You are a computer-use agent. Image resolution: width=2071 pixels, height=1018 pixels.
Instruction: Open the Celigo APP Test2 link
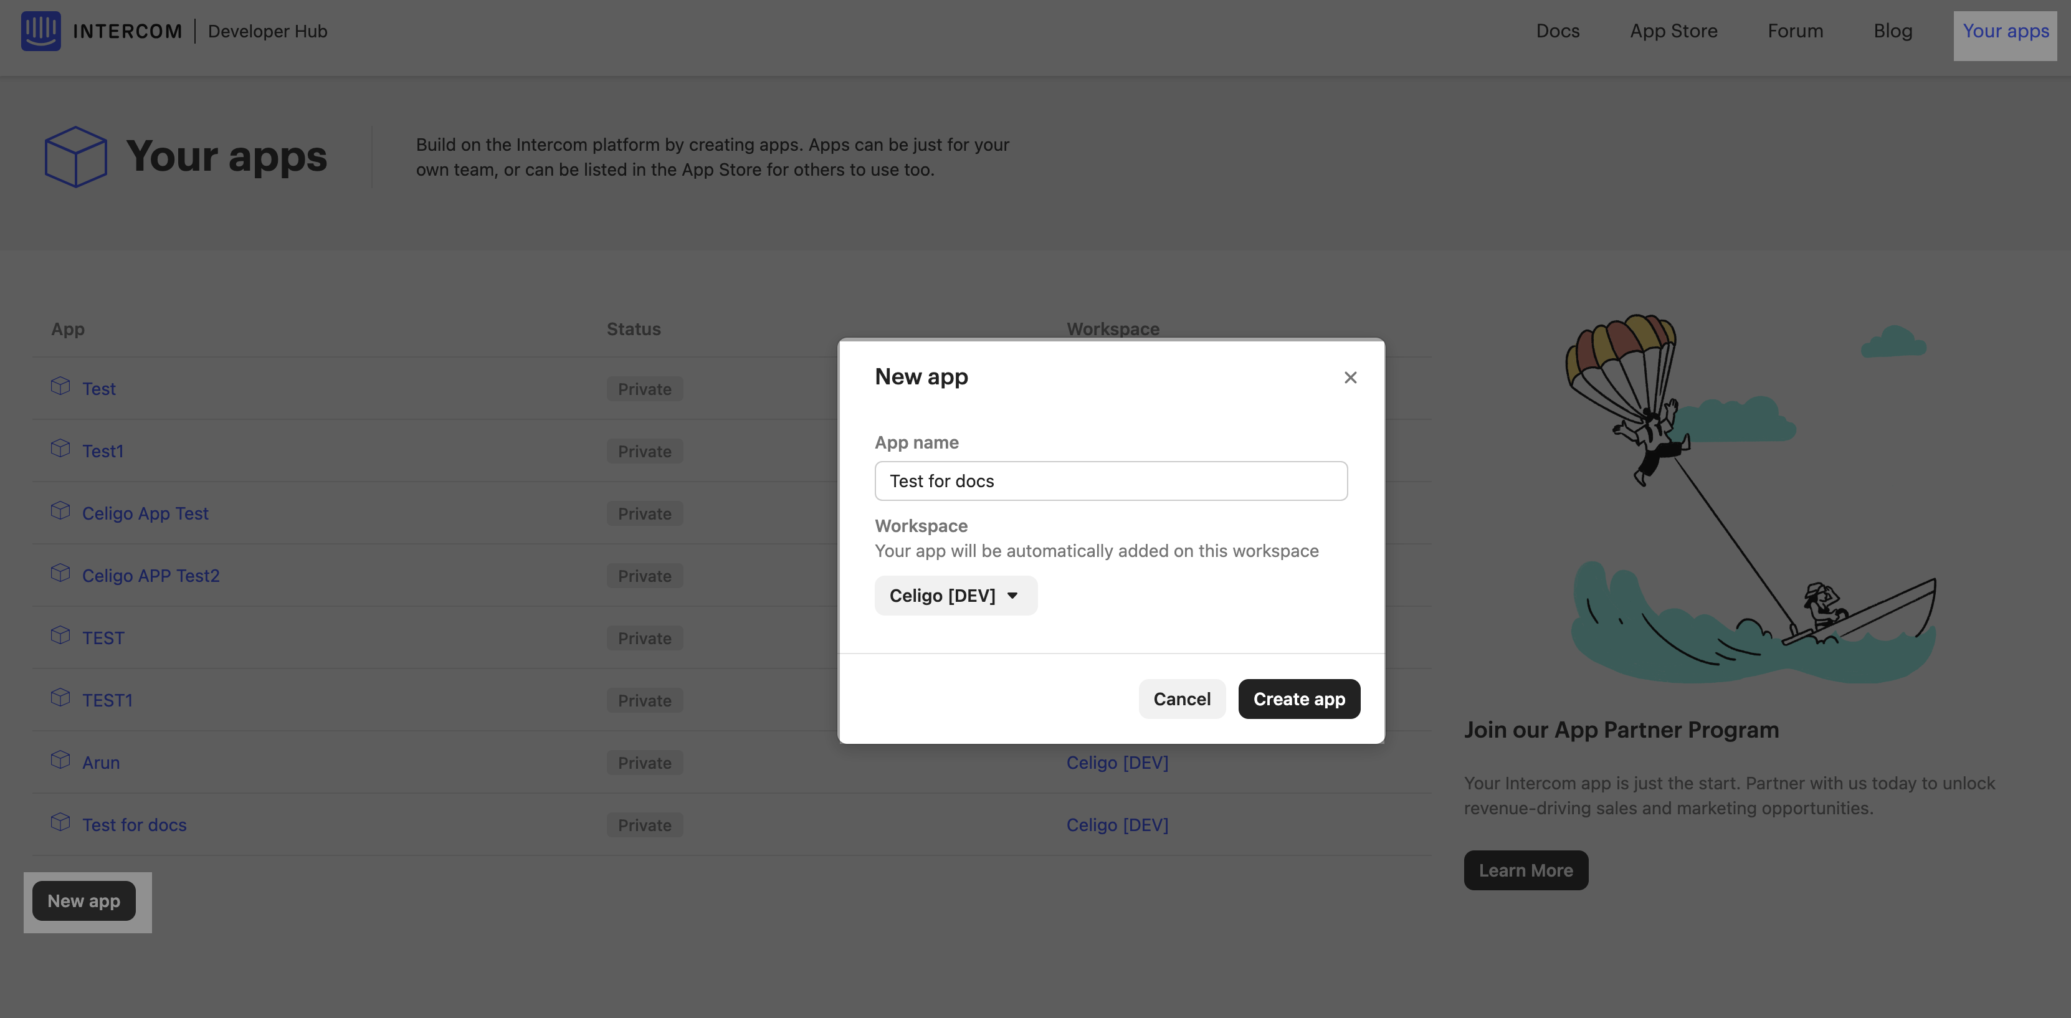(x=151, y=576)
